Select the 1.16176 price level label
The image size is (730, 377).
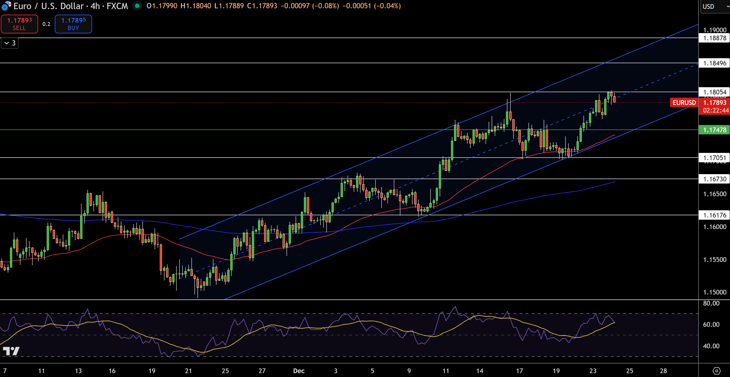(715, 215)
